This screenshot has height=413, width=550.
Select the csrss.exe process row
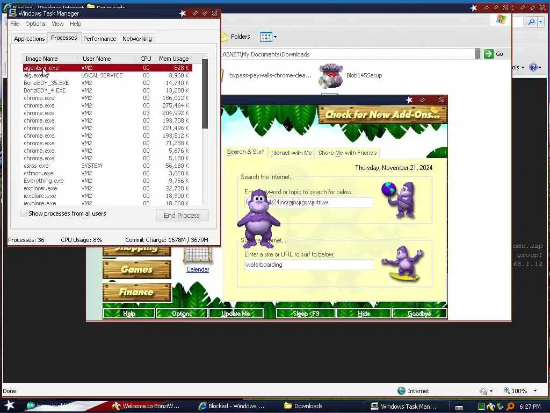click(x=107, y=166)
